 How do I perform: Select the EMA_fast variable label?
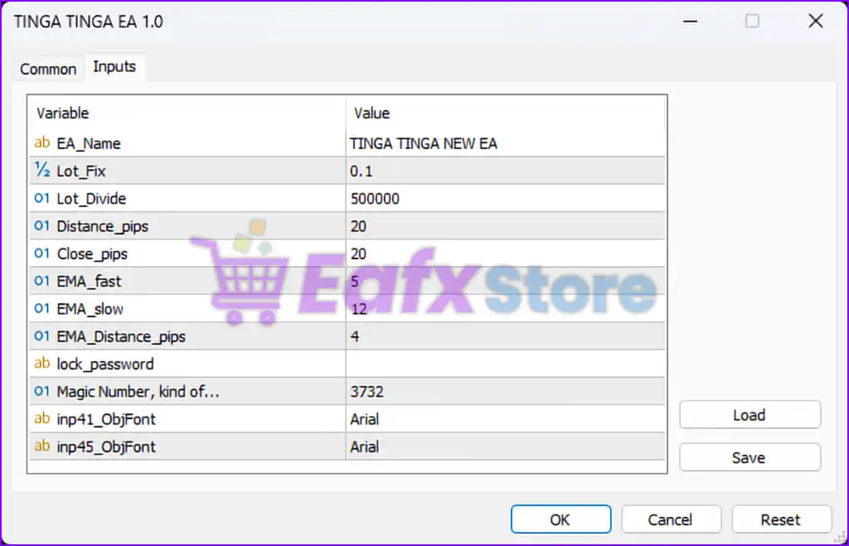[89, 282]
